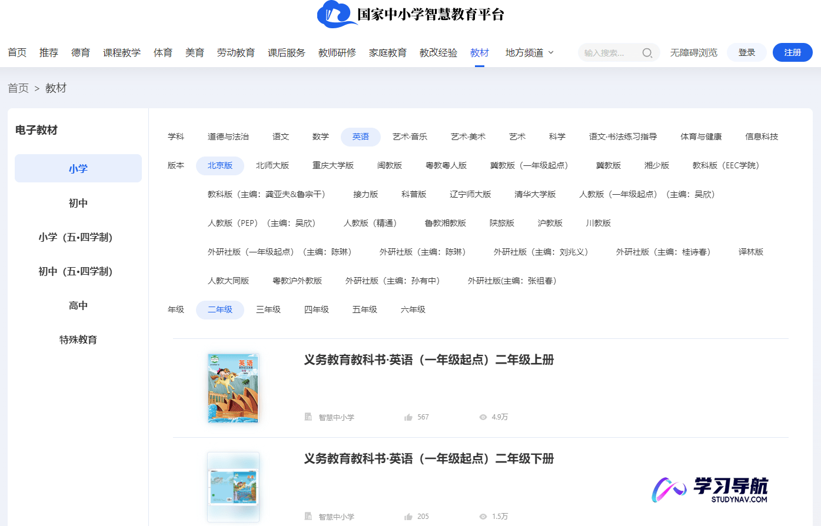The height and width of the screenshot is (526, 821).
Task: Click the view-count eye icon showing 4.9万
Action: 483,417
